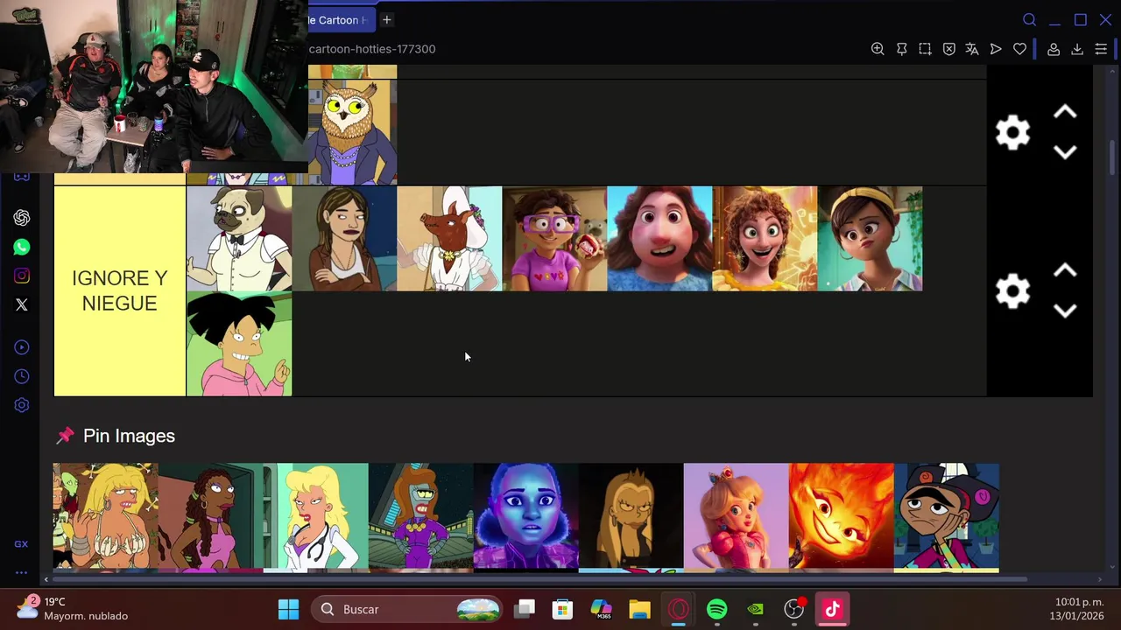Pick the Princess Peach image

coord(736,517)
